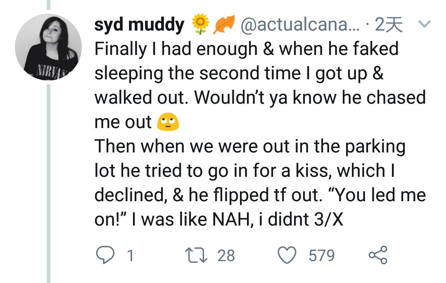Open syd muddy's profile picture
The image size is (446, 283).
point(48,47)
